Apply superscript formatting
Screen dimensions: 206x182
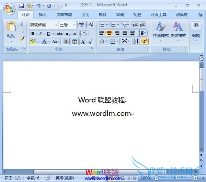[x=75, y=34]
